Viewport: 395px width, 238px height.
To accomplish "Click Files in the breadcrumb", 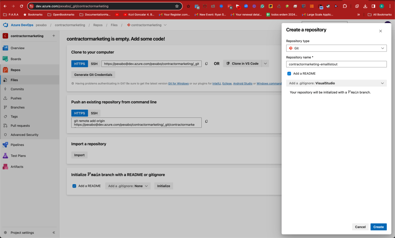I will click(x=114, y=25).
